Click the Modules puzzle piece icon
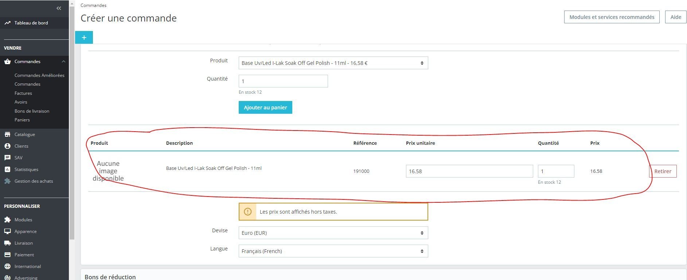This screenshot has width=687, height=280. point(8,220)
